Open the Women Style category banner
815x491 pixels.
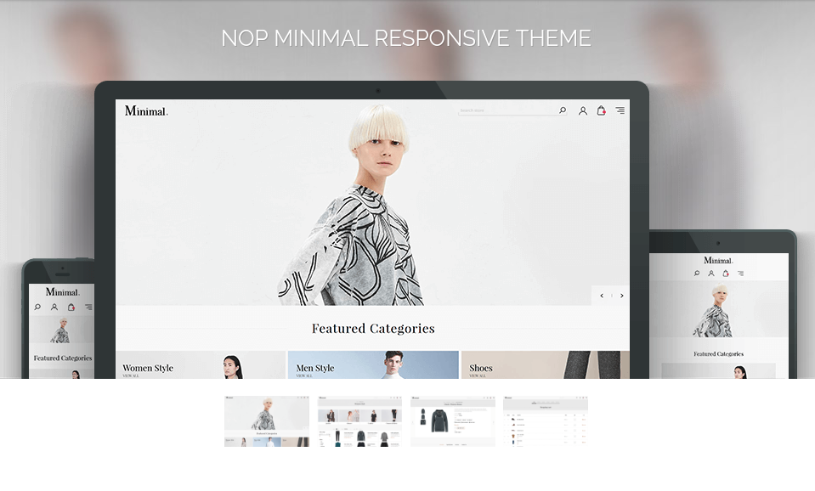[x=201, y=364]
